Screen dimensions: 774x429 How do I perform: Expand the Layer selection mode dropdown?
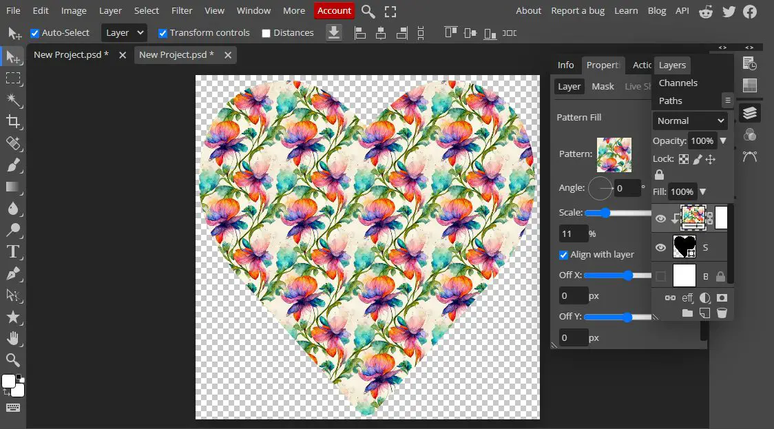123,32
